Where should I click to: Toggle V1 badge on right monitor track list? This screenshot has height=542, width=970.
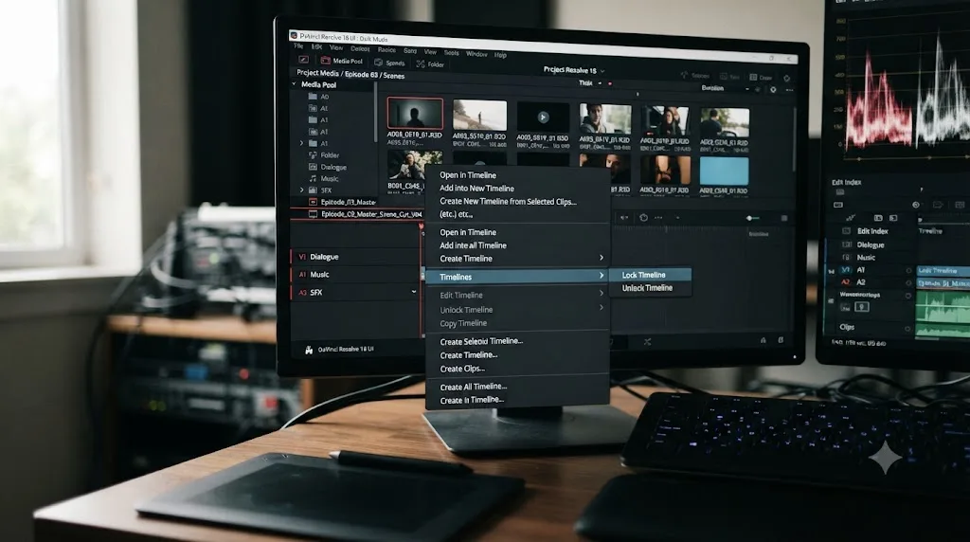tap(846, 270)
